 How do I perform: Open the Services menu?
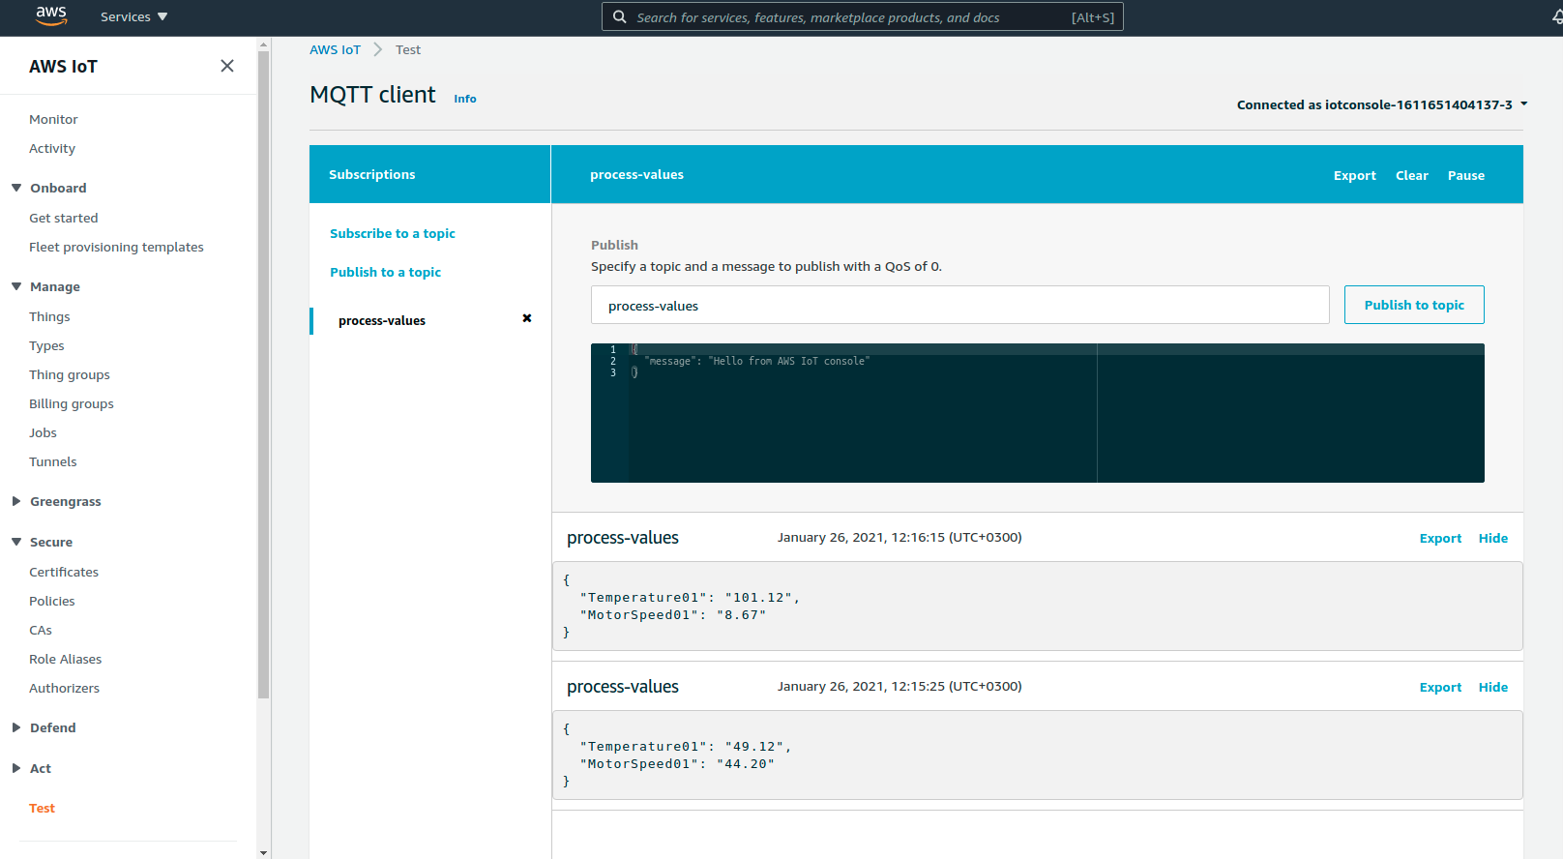(x=133, y=16)
